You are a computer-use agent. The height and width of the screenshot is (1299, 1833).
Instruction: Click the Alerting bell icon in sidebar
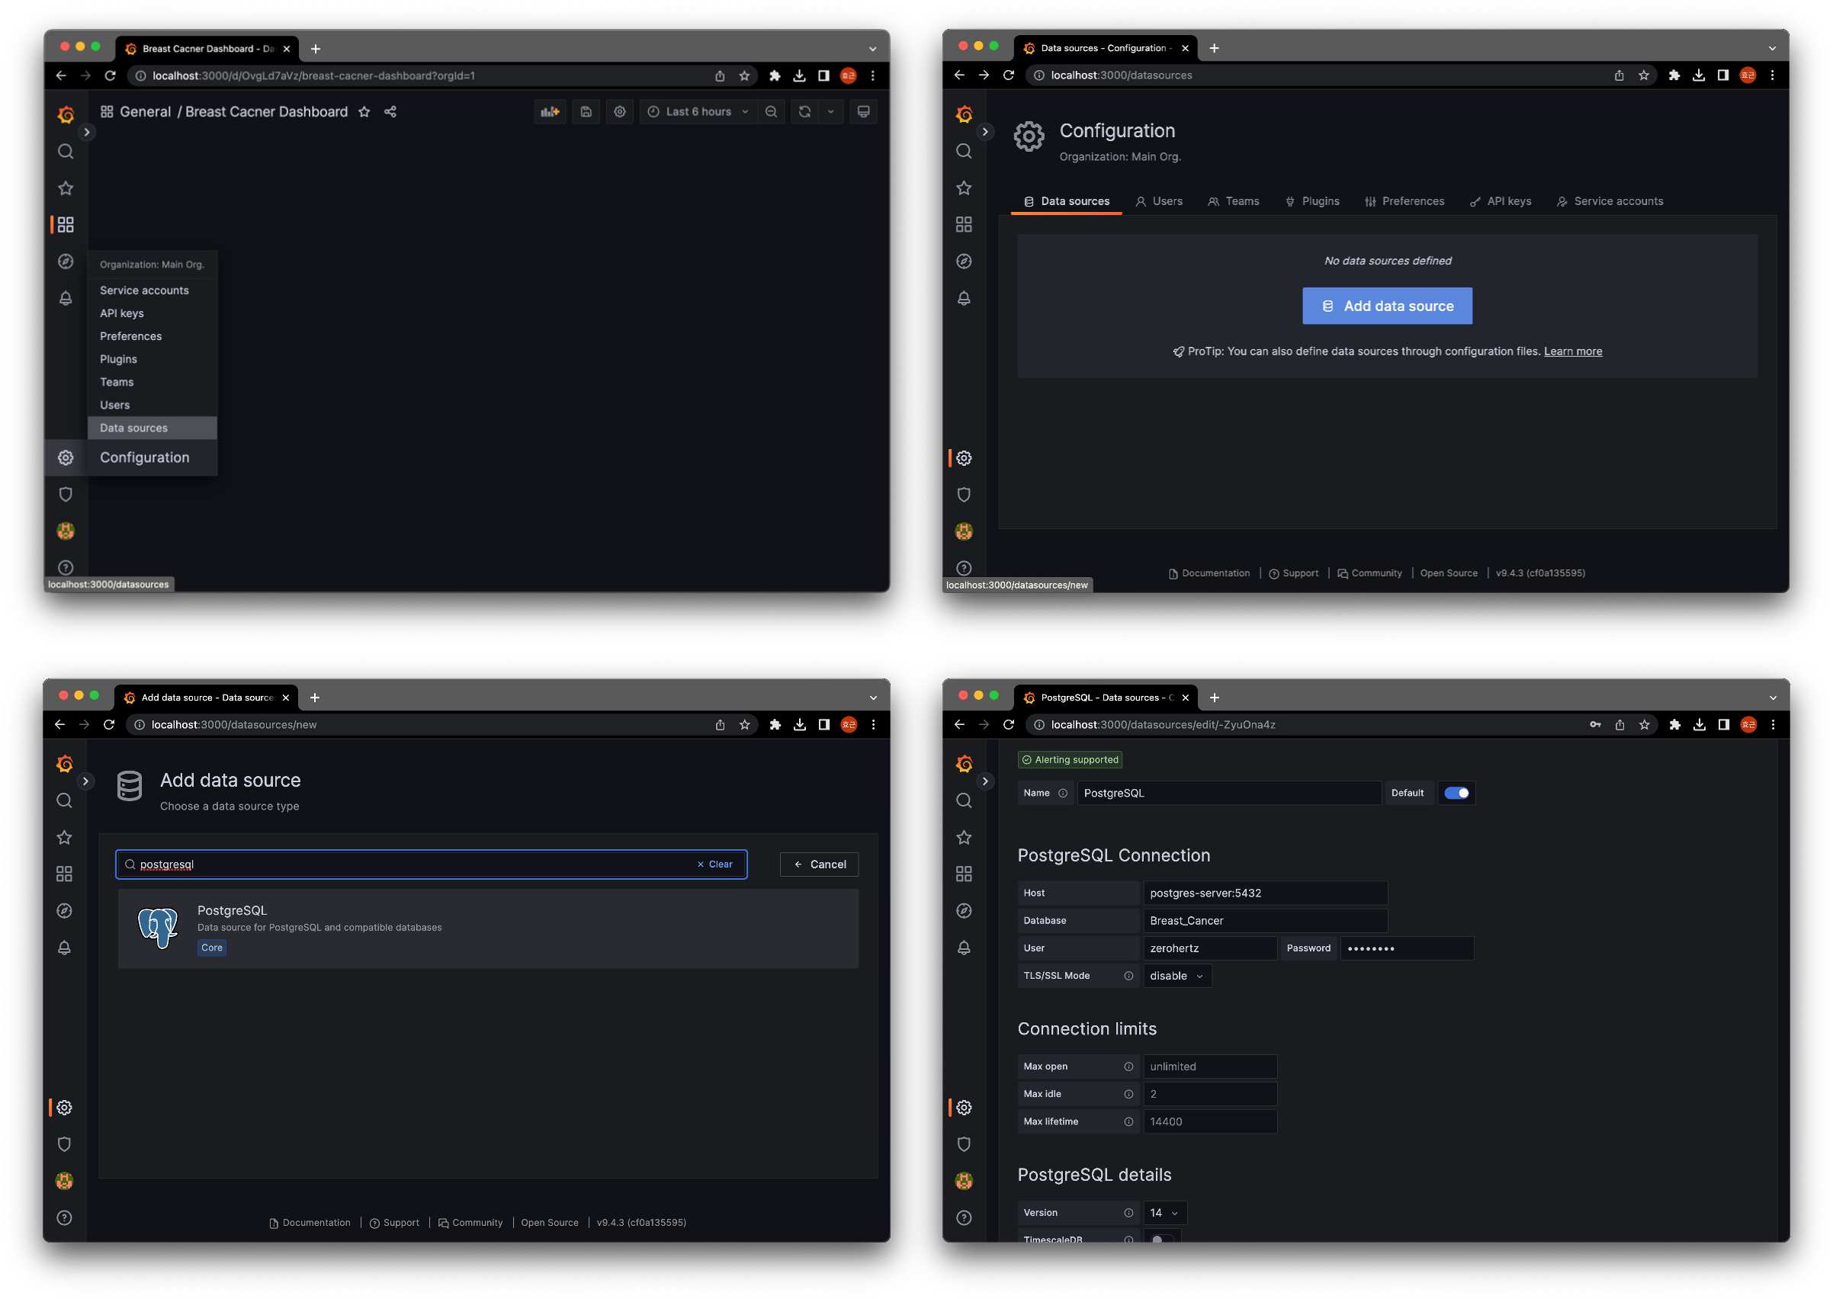click(x=65, y=298)
